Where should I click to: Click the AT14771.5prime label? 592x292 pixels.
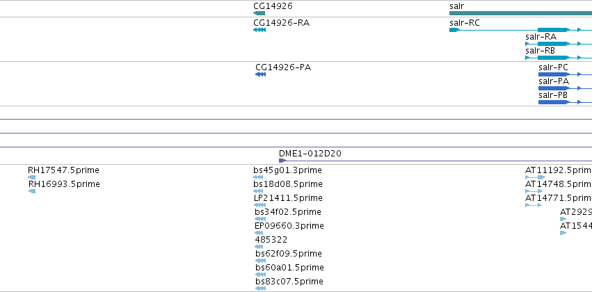[559, 198]
